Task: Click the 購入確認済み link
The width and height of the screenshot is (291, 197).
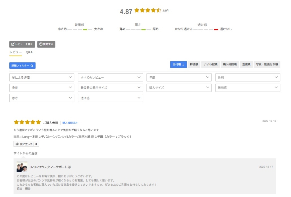Action: pyautogui.click(x=70, y=123)
